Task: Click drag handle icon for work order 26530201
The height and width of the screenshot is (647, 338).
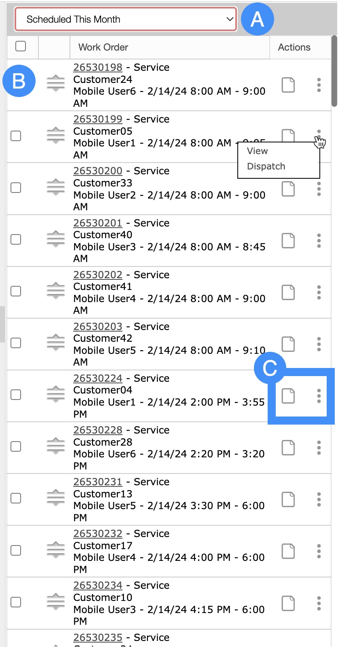Action: [x=56, y=239]
